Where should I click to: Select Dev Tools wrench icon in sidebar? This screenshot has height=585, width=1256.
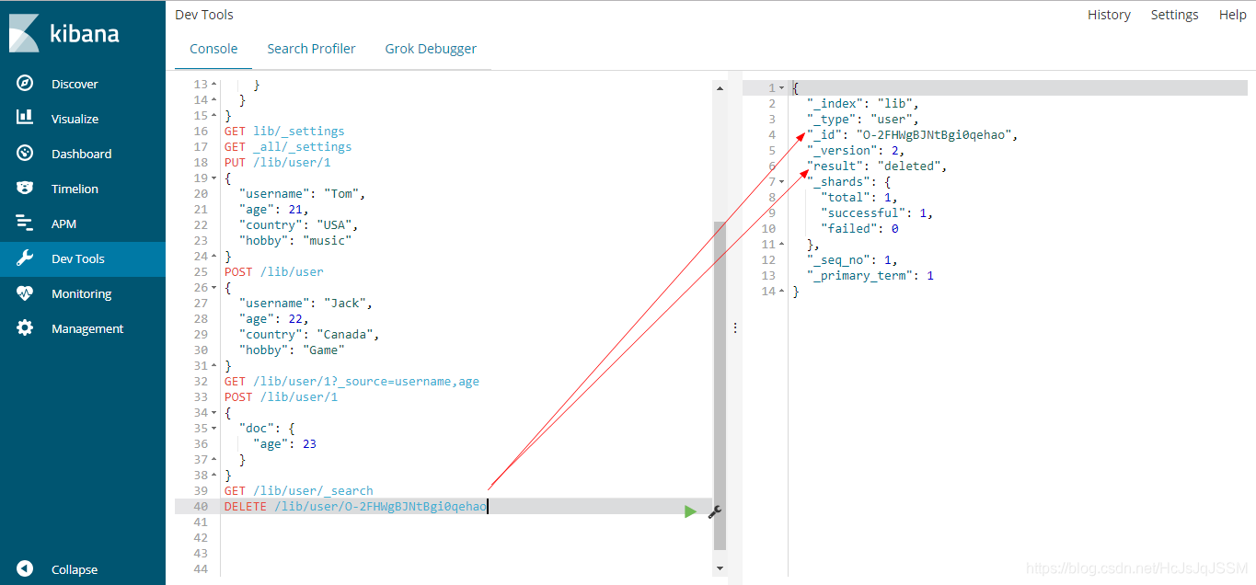tap(25, 258)
